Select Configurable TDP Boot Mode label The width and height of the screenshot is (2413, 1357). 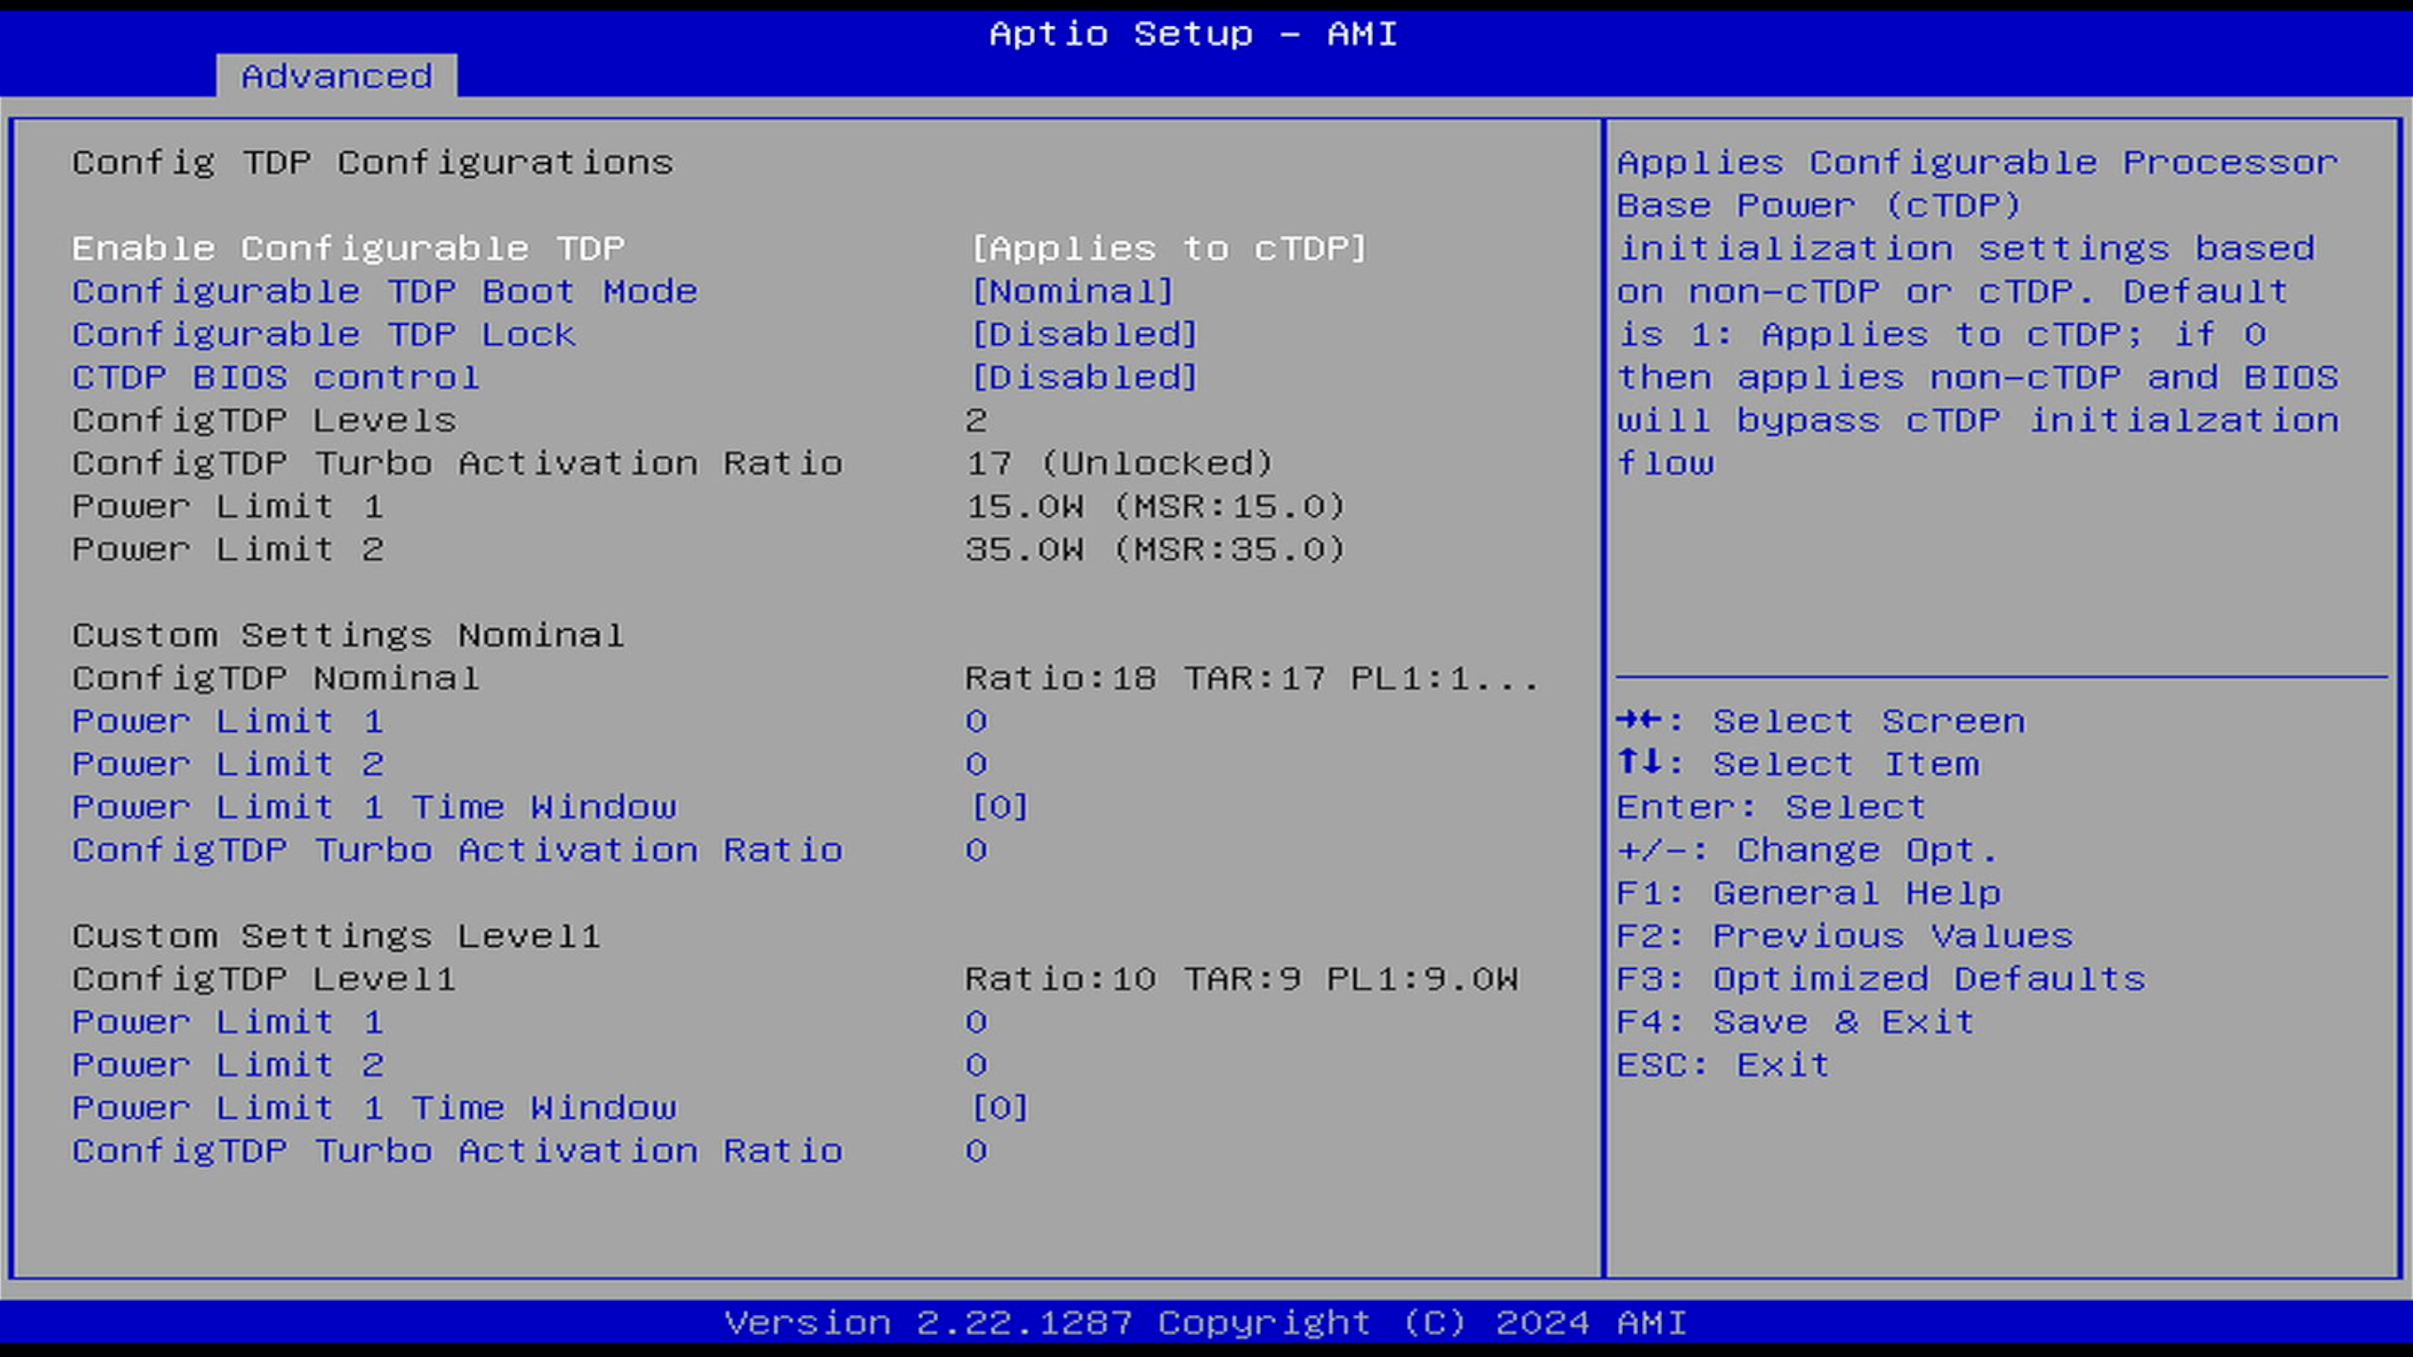coord(384,292)
